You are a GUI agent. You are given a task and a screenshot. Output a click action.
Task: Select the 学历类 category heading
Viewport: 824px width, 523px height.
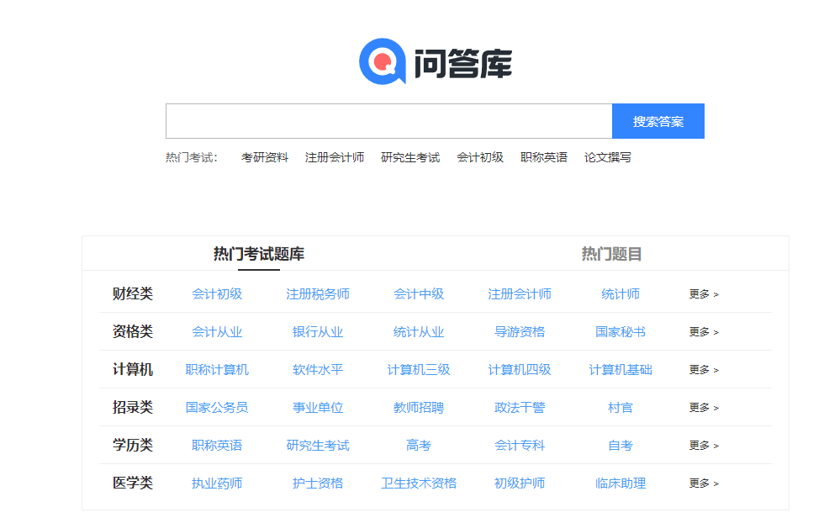click(133, 445)
